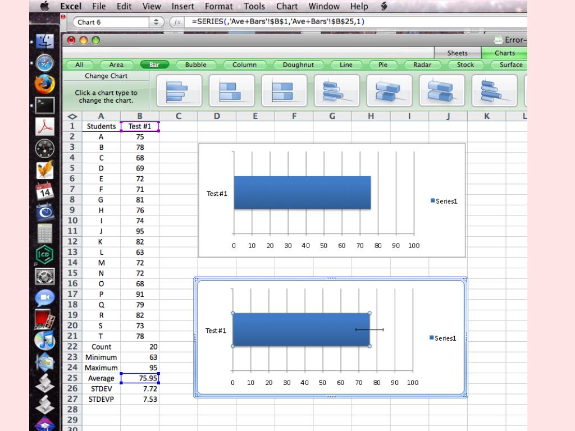Viewport: 575px width, 431px height.
Task: Open the Name Box dropdown stepper
Action: pyautogui.click(x=156, y=22)
